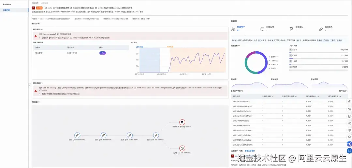Screen dimensions: 352x168
Task: Click the pencil edit floating icon
Action: click(349, 101)
